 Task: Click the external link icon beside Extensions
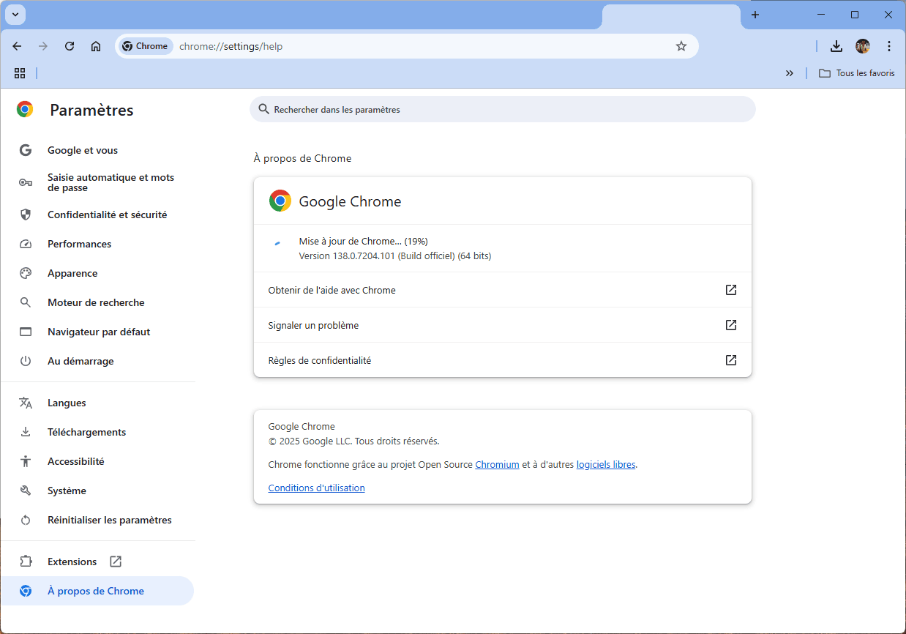click(116, 562)
